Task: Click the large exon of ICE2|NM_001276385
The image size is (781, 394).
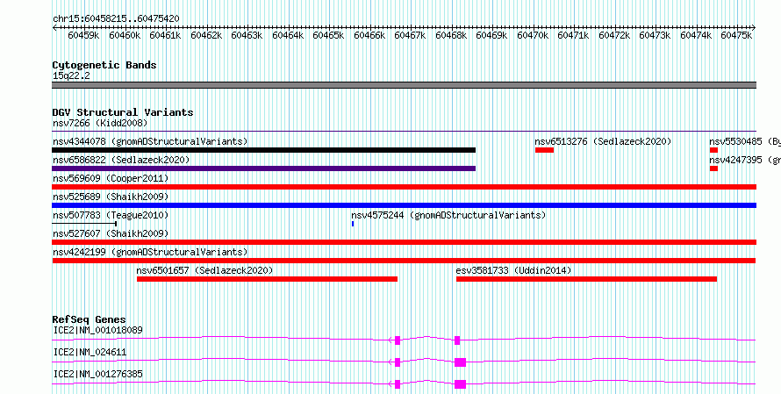Action: pos(460,384)
